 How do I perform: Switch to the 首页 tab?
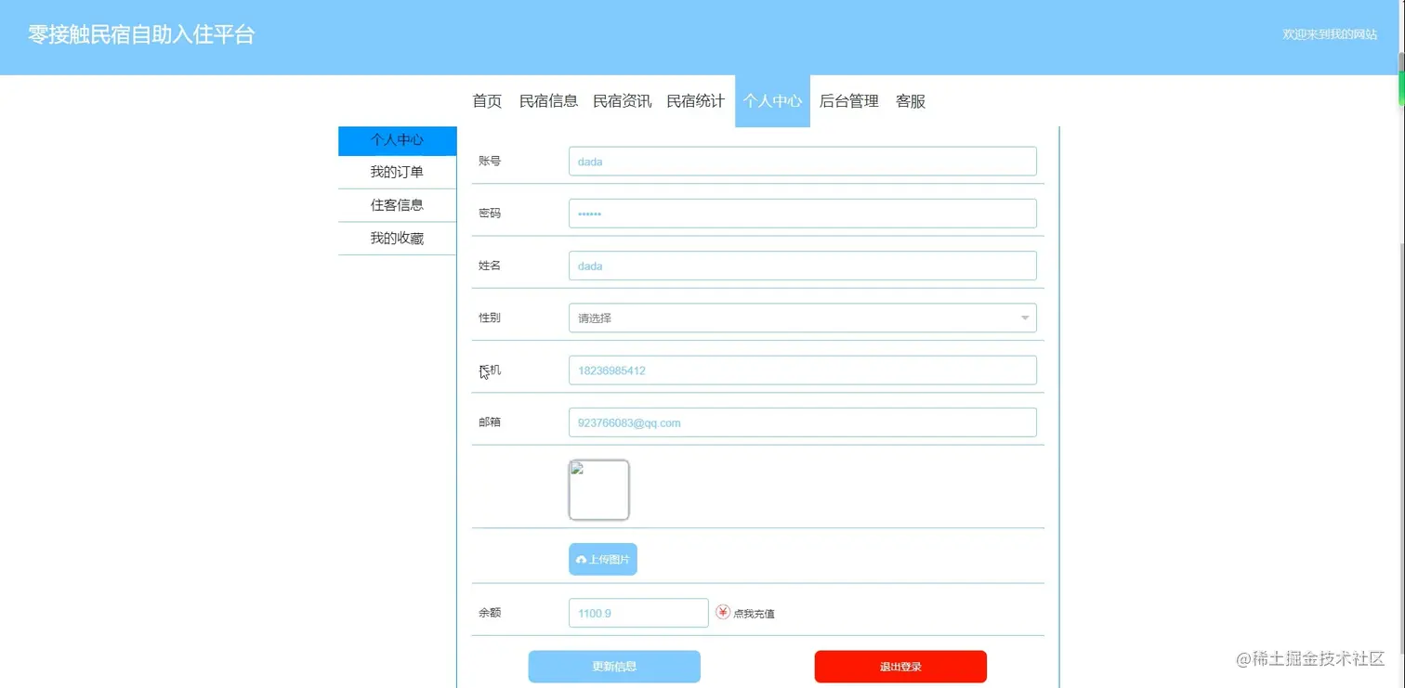click(486, 101)
